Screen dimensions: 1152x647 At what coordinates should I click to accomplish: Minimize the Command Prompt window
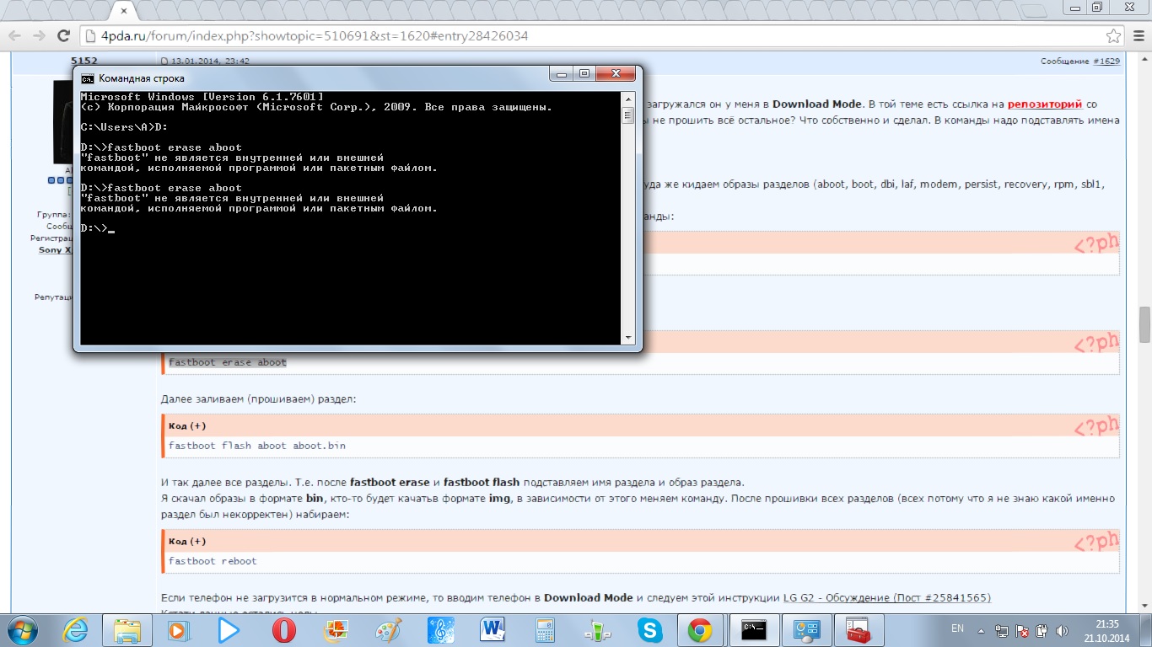point(561,74)
